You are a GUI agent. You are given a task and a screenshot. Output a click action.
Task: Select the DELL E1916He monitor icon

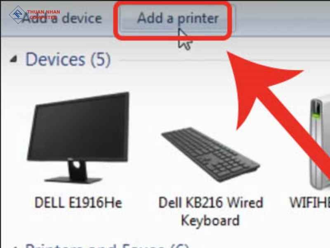click(78, 138)
